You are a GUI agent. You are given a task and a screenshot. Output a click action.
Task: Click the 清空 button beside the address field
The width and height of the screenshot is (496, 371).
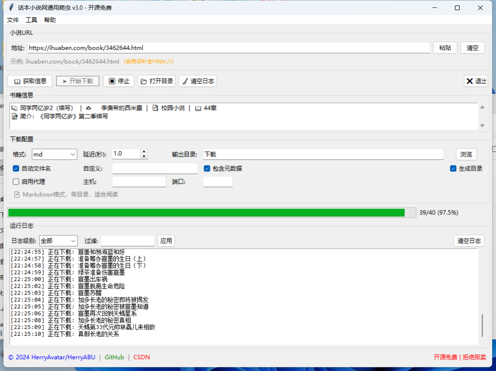(472, 48)
